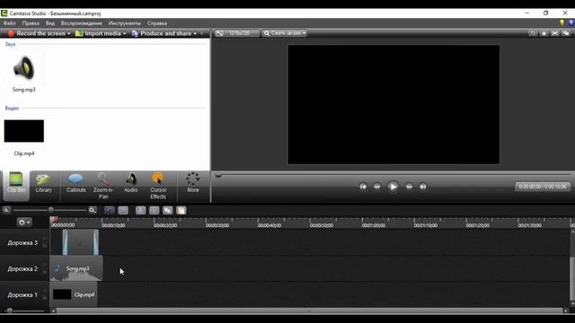Viewport: 575px width, 323px height.
Task: Enable crop mode in preview toolbar
Action: (x=533, y=33)
